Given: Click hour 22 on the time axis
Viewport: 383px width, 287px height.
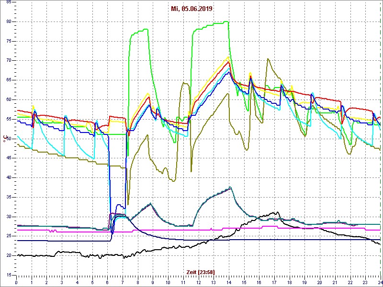Looking at the screenshot, I should [350, 283].
